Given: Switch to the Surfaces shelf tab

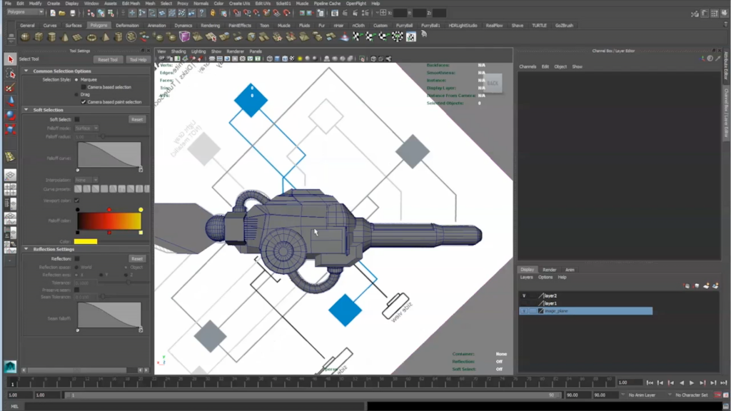Looking at the screenshot, I should tap(74, 26).
